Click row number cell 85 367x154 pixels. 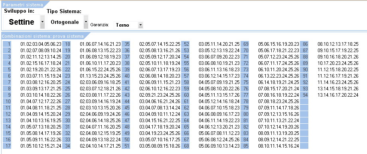[x=245, y=146]
